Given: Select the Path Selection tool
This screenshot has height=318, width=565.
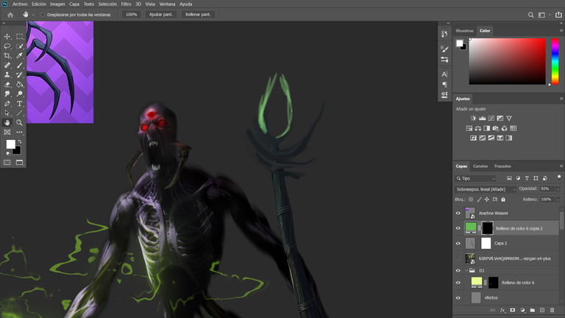Looking at the screenshot, I should 7,113.
